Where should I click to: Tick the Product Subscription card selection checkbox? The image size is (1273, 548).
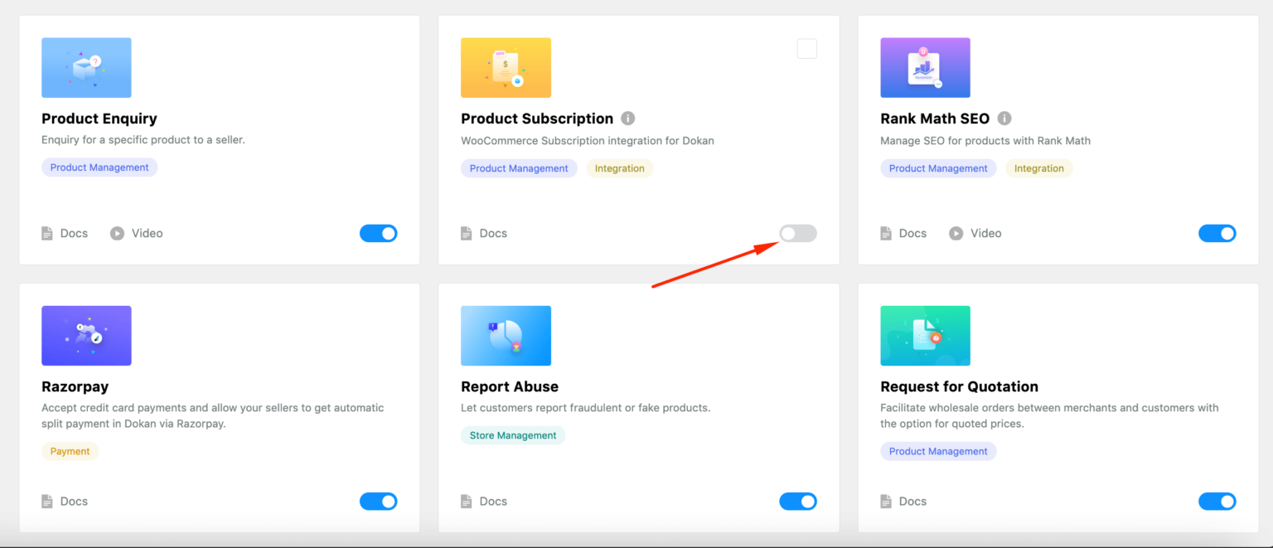point(807,48)
